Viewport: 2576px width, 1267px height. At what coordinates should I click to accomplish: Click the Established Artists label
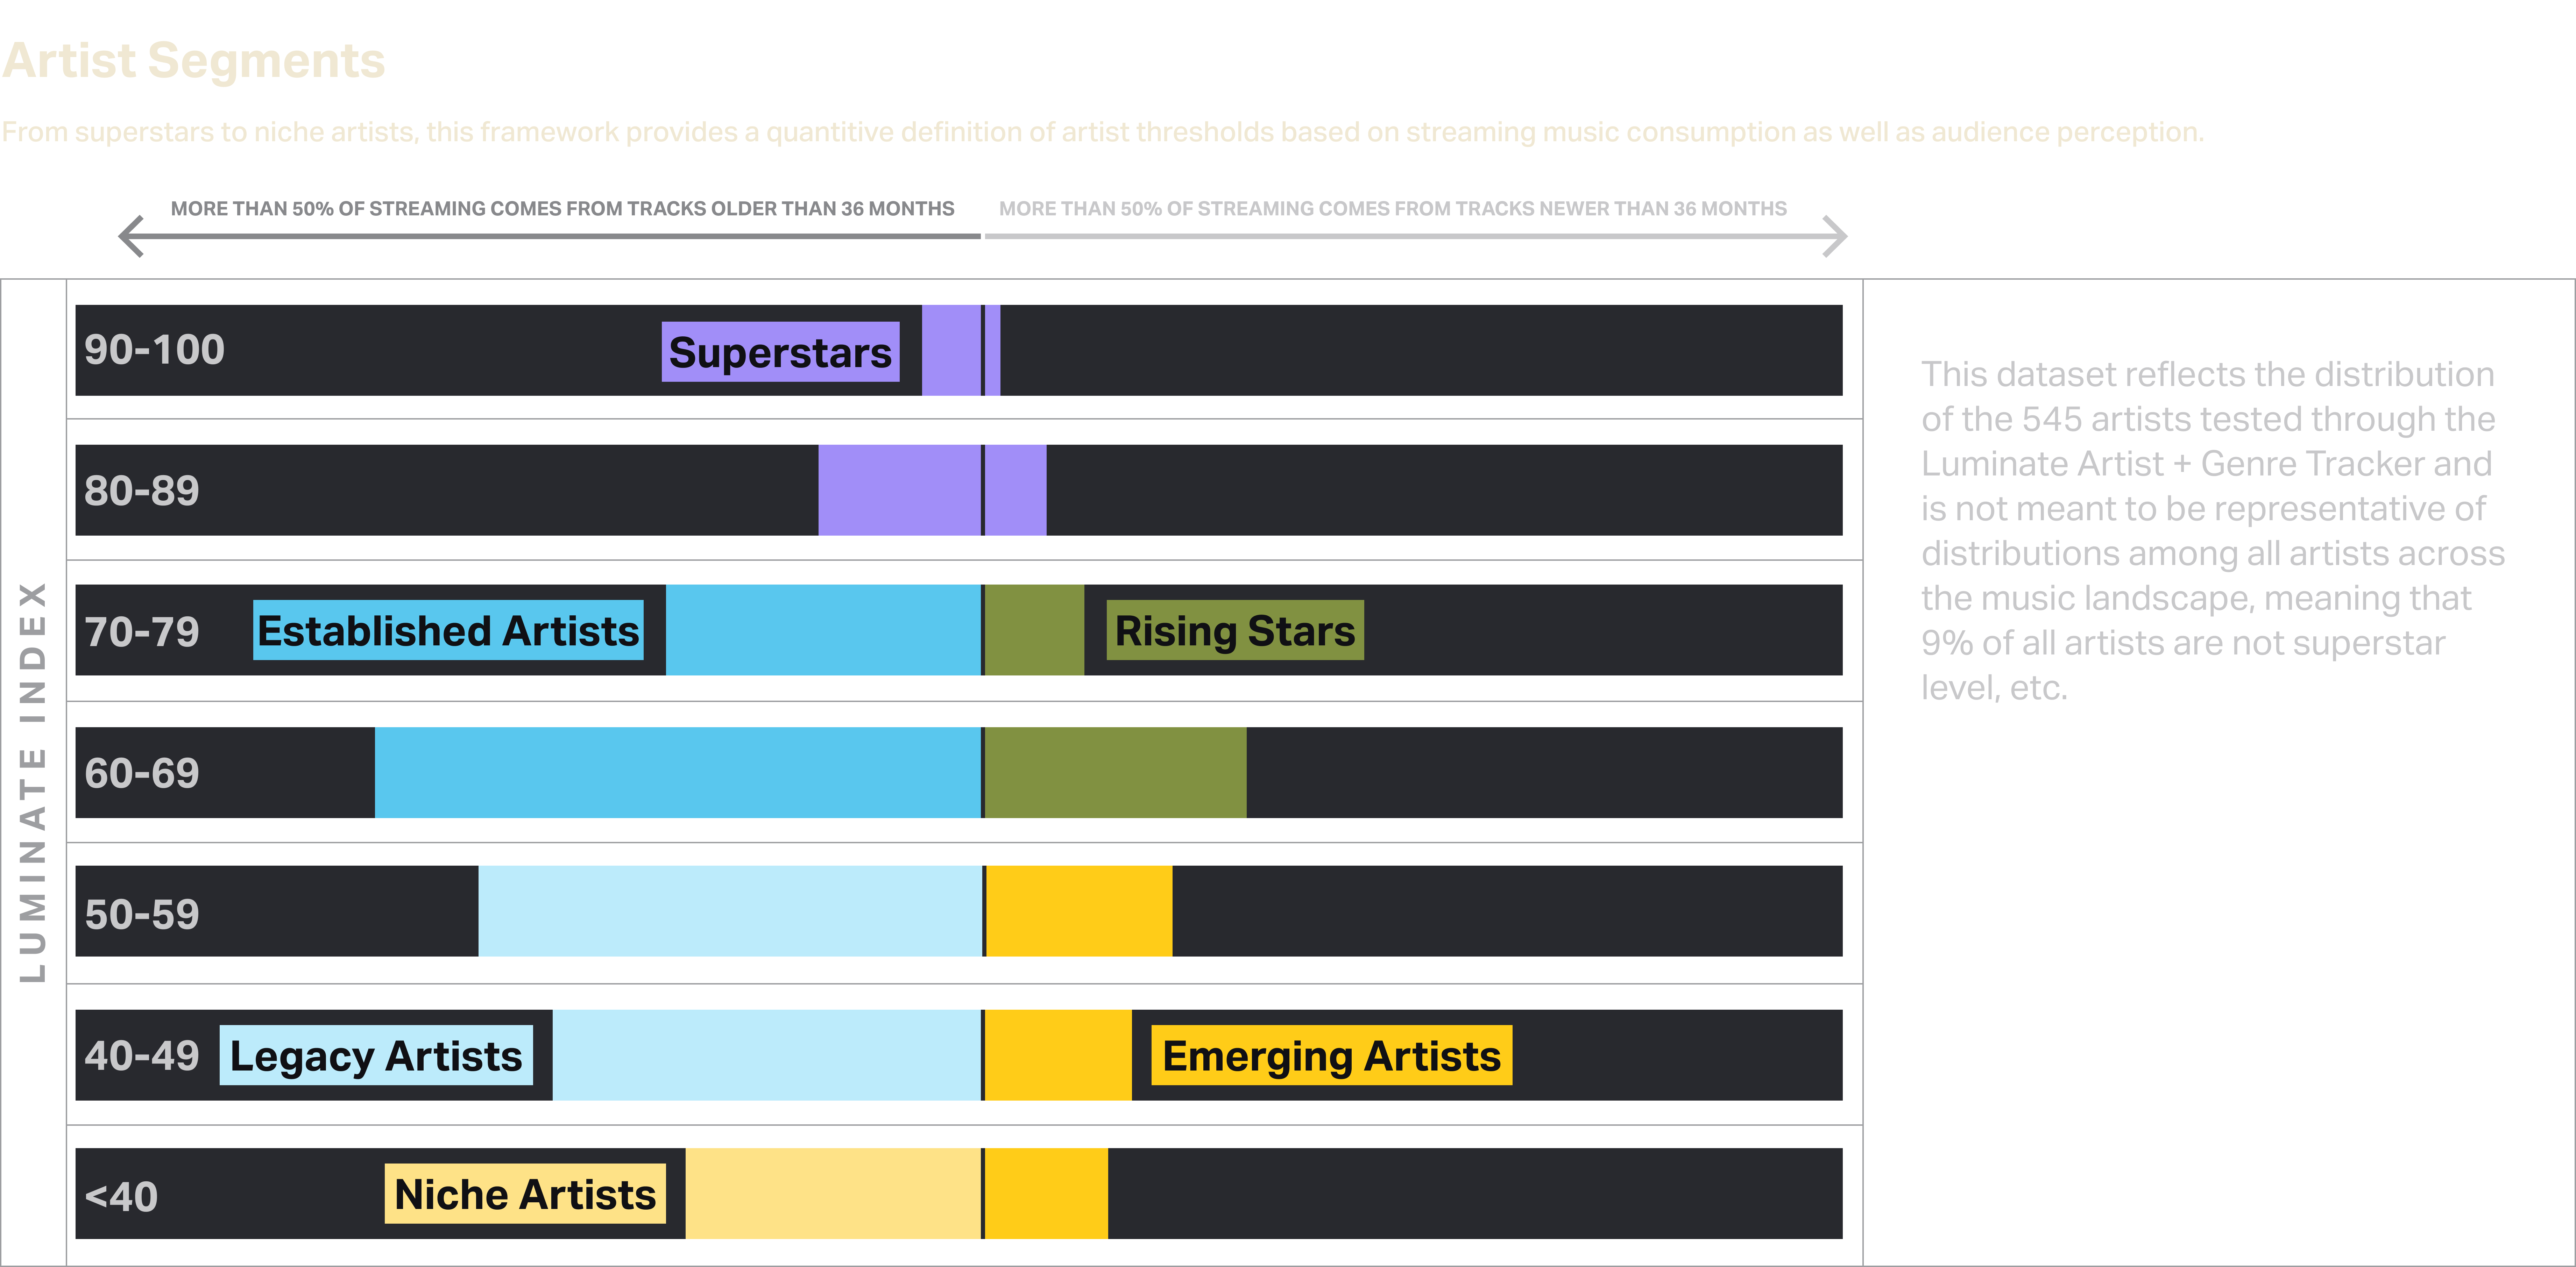[x=448, y=630]
